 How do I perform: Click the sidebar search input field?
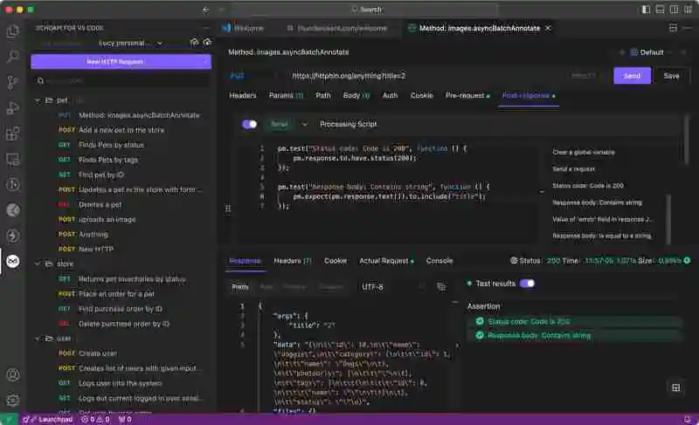point(121,80)
